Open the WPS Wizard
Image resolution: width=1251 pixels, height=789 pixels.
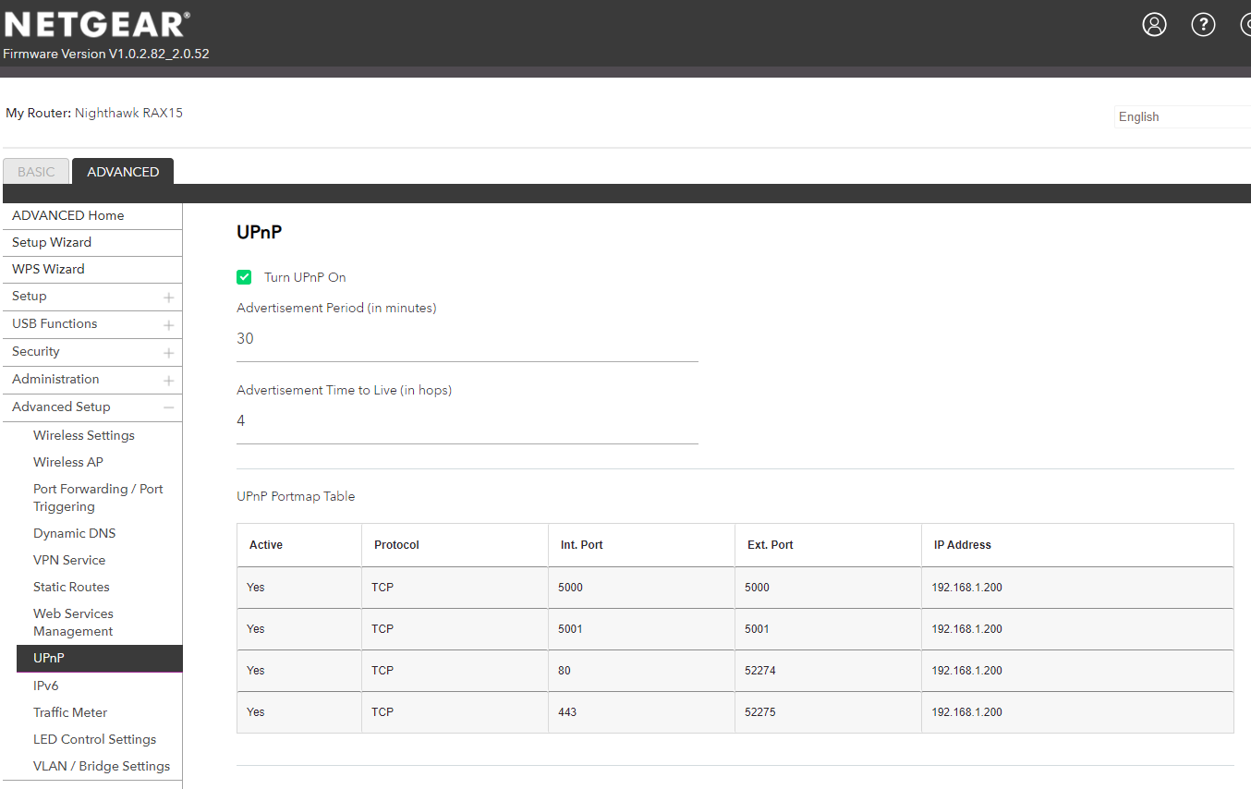click(x=48, y=269)
